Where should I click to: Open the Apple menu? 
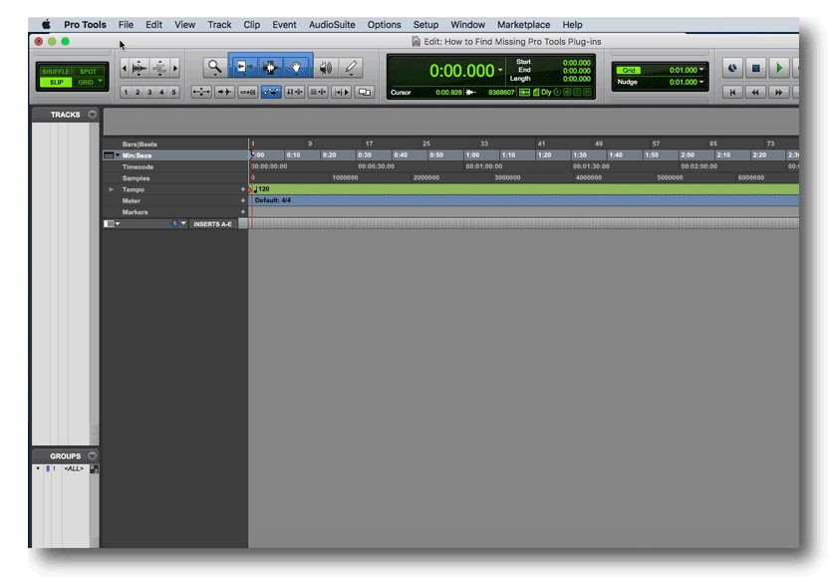point(47,25)
